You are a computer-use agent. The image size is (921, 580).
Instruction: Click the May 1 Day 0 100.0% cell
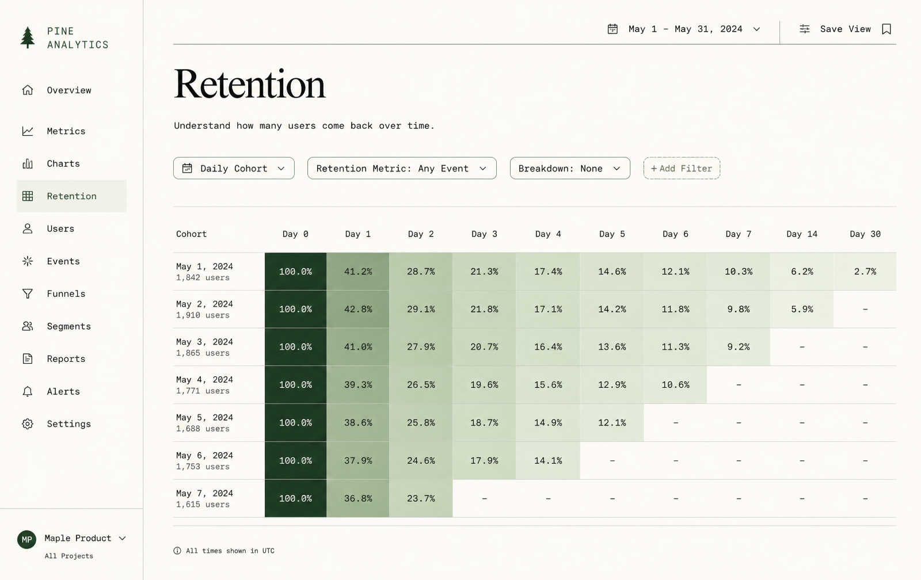coord(295,271)
